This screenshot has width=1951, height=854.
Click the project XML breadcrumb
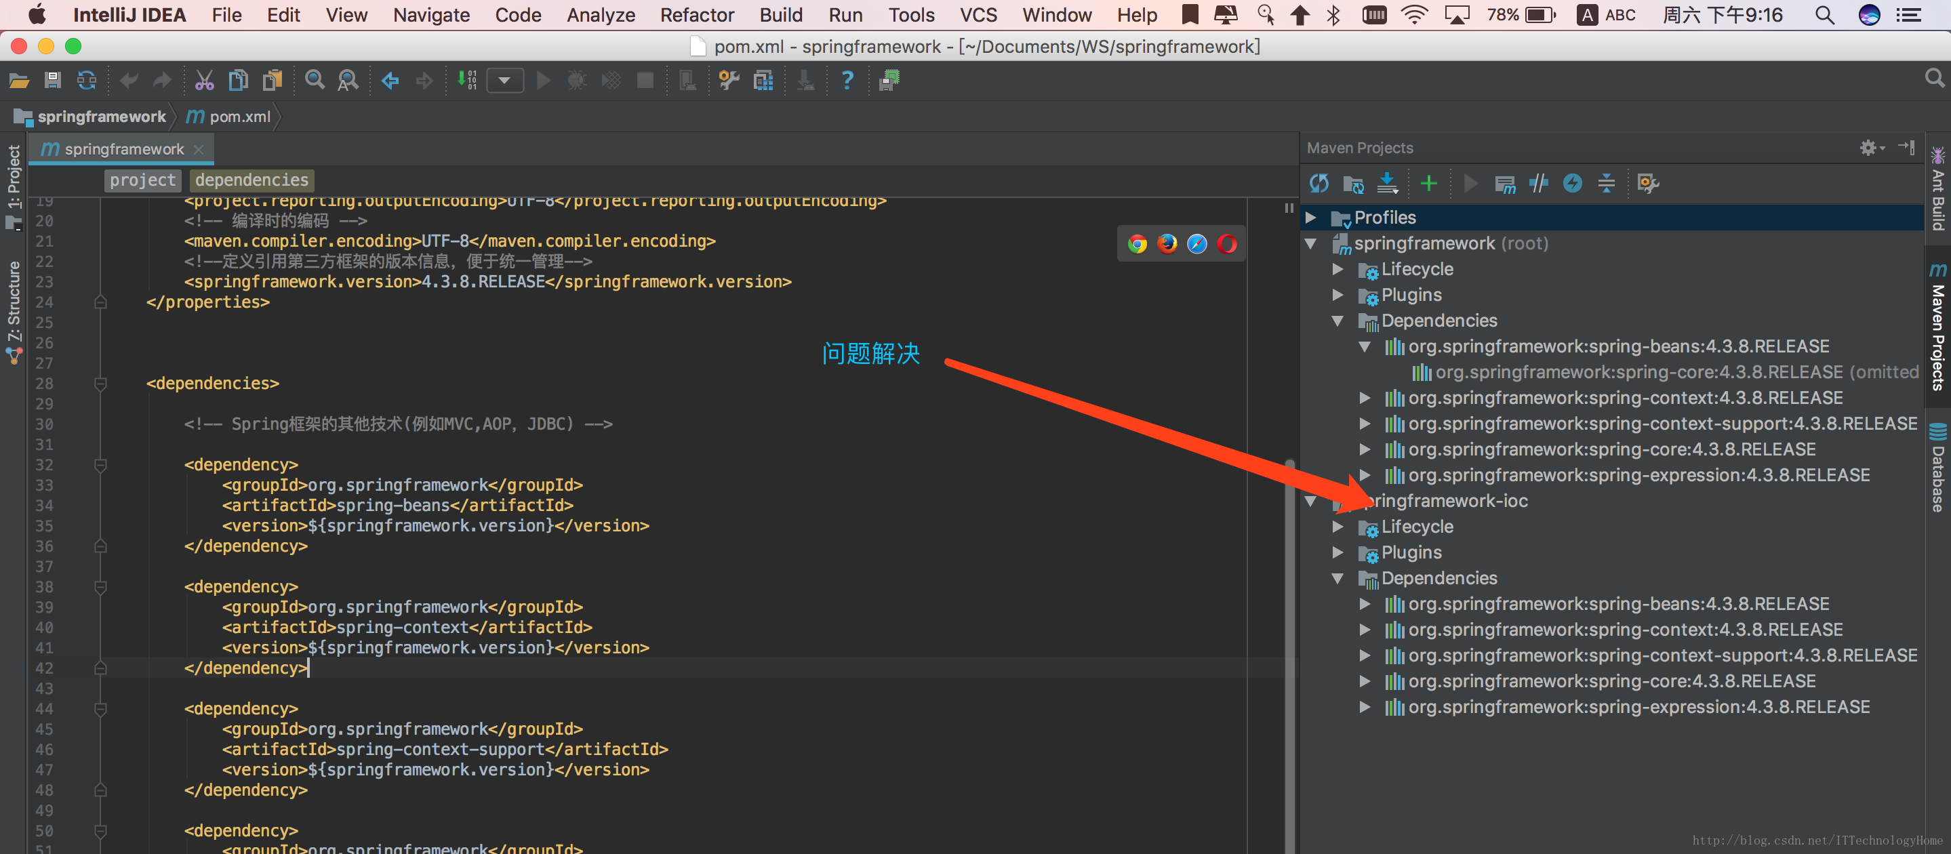[x=142, y=180]
